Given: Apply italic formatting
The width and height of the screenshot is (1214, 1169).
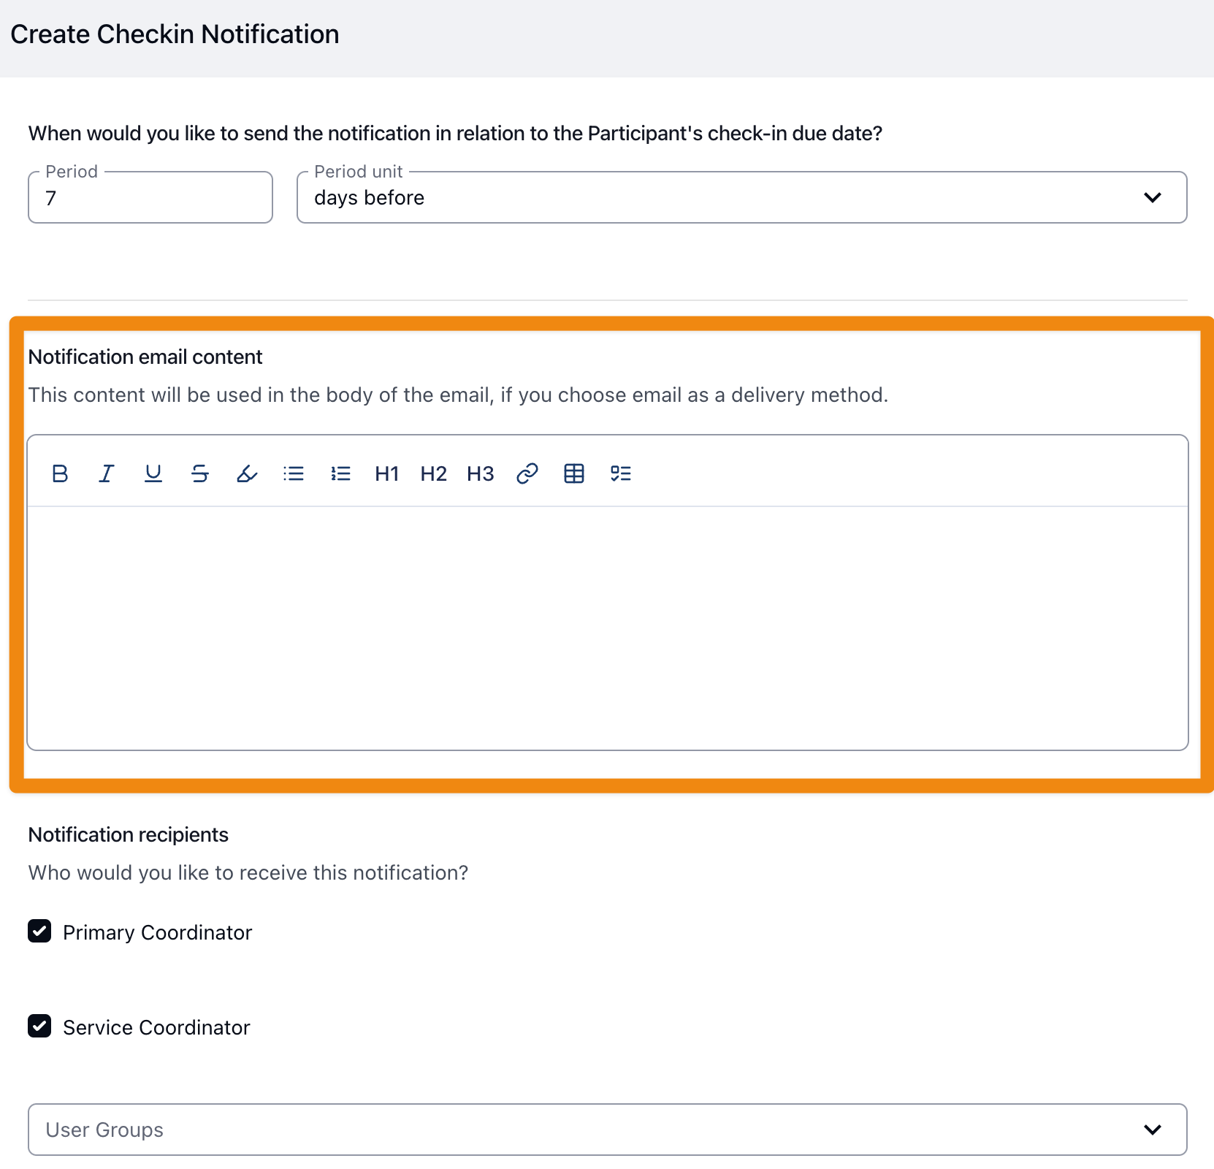Looking at the screenshot, I should (107, 473).
